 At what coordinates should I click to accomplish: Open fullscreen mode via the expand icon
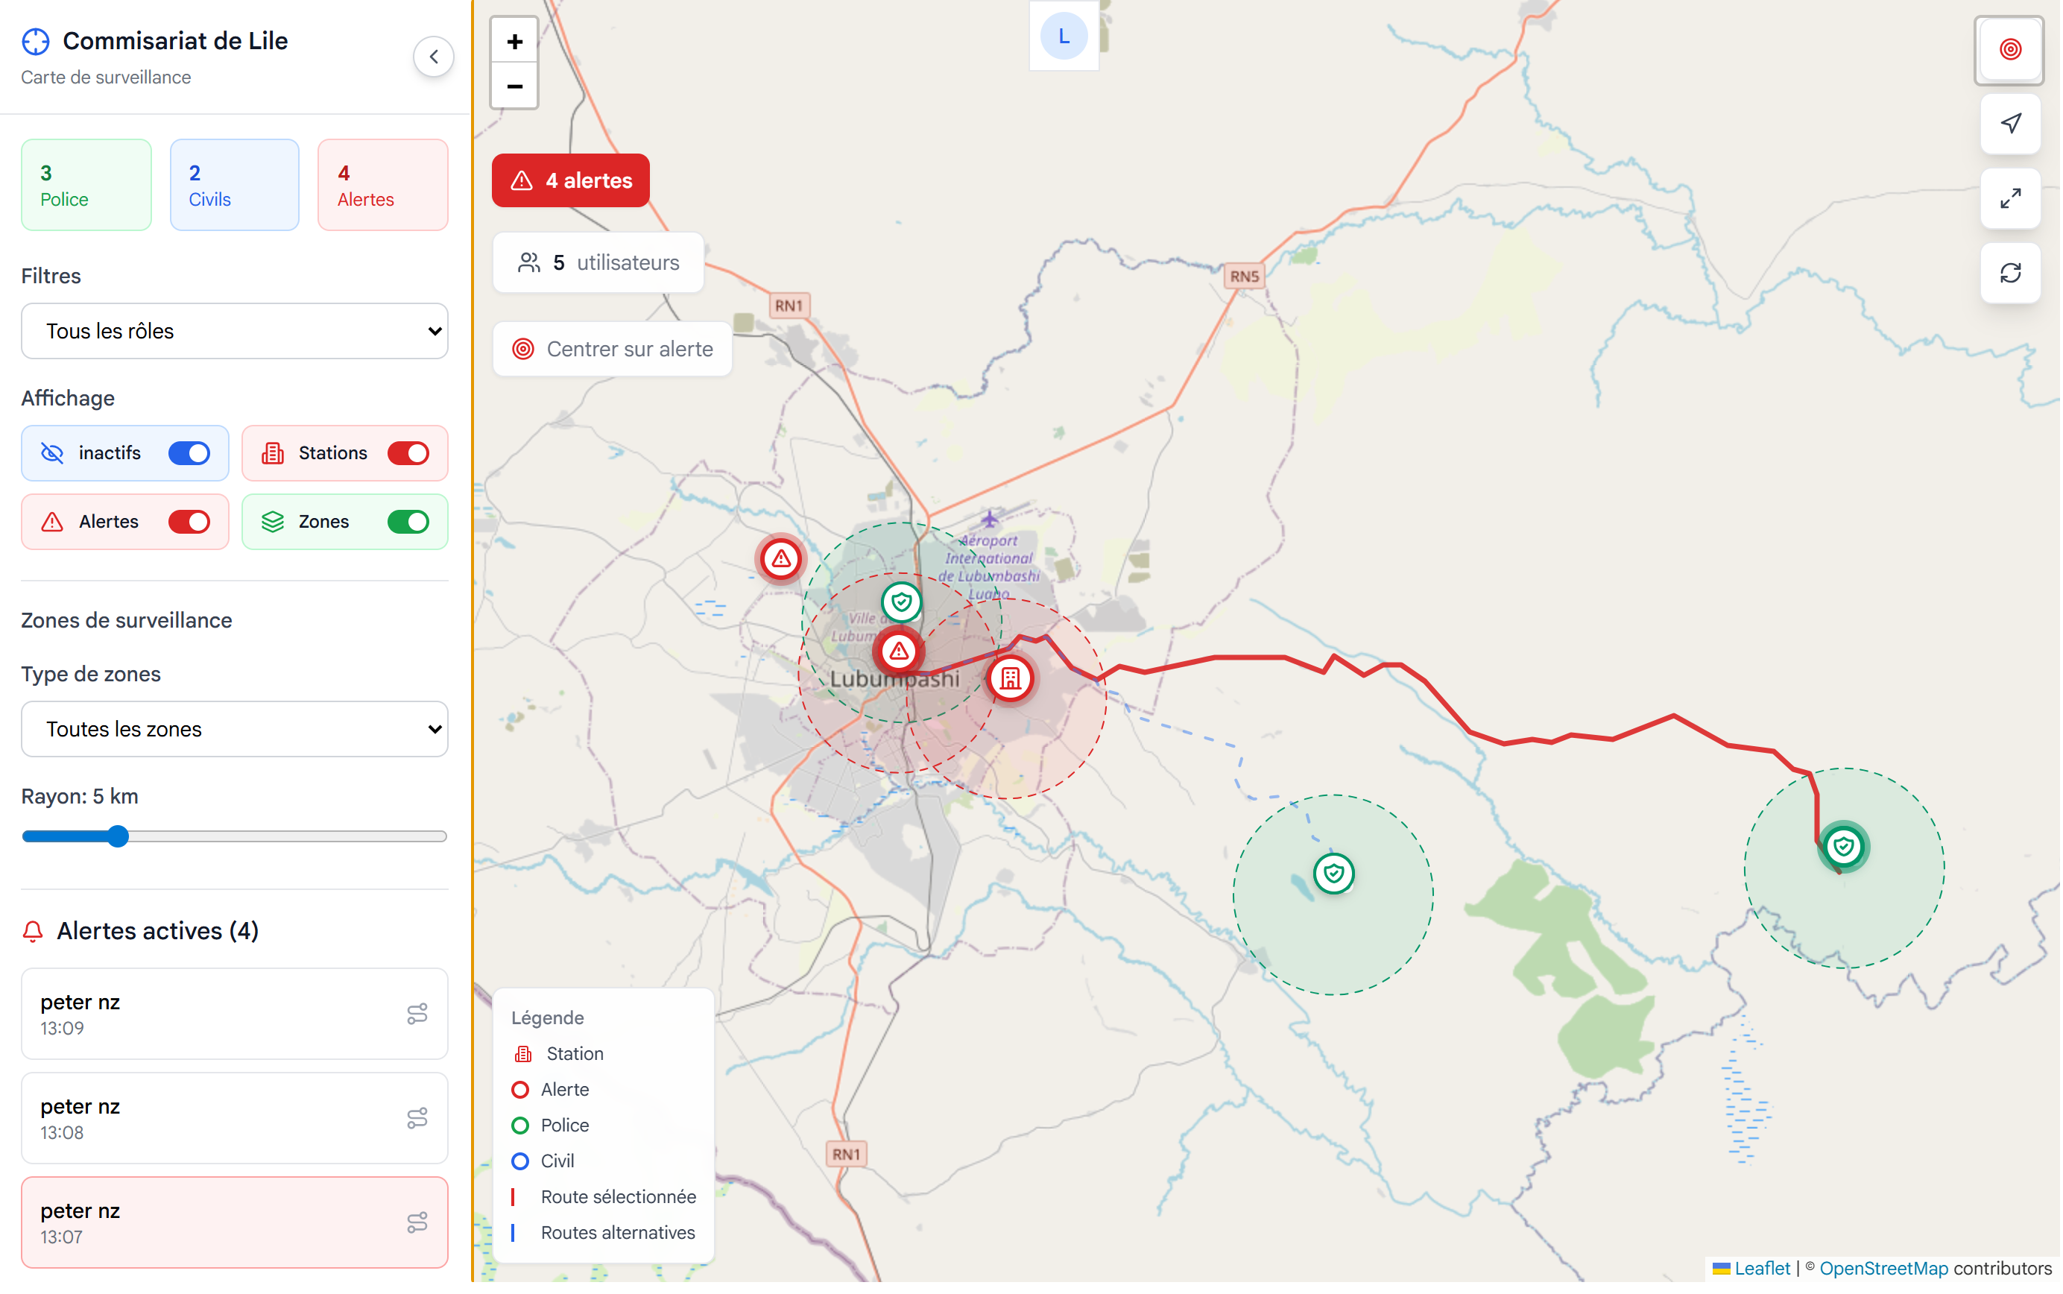click(2010, 198)
